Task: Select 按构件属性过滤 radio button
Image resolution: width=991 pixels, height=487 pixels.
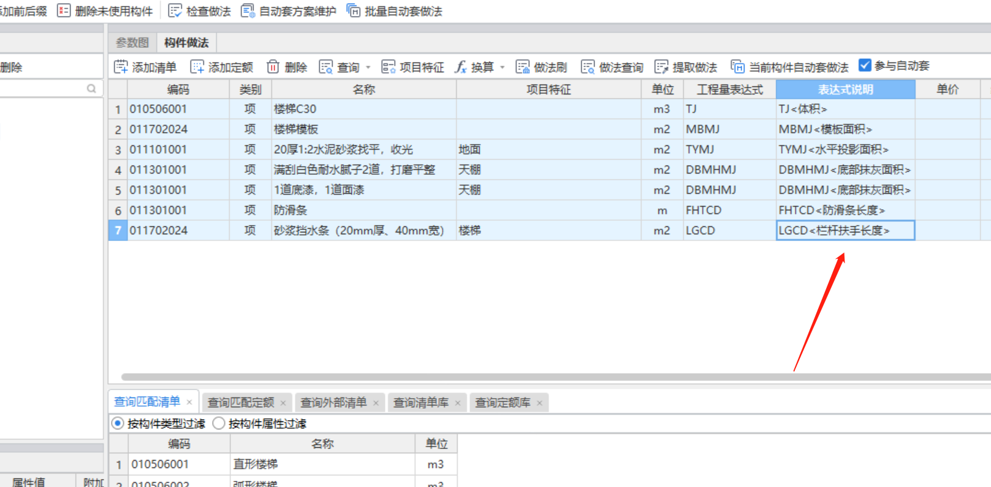Action: pos(219,423)
